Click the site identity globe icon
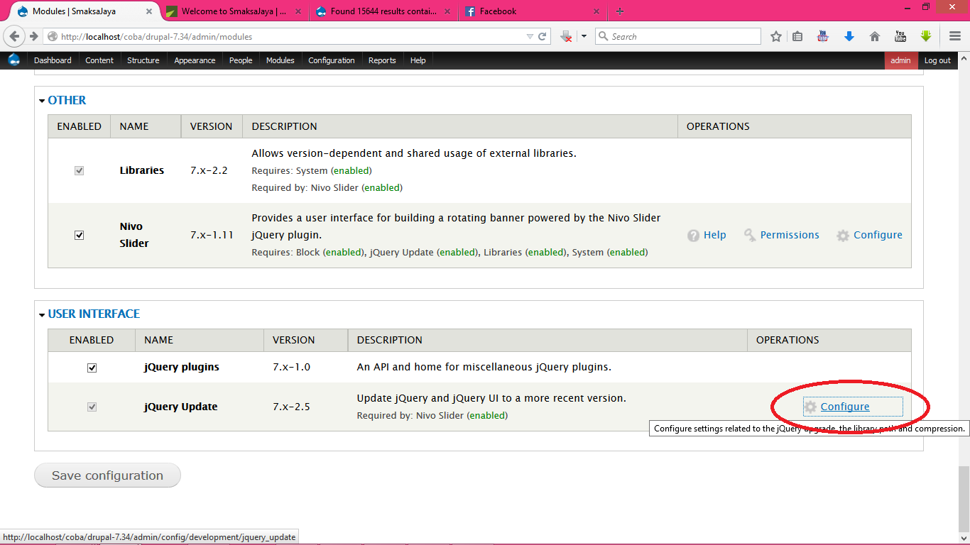Viewport: 970px width, 545px height. [x=52, y=36]
